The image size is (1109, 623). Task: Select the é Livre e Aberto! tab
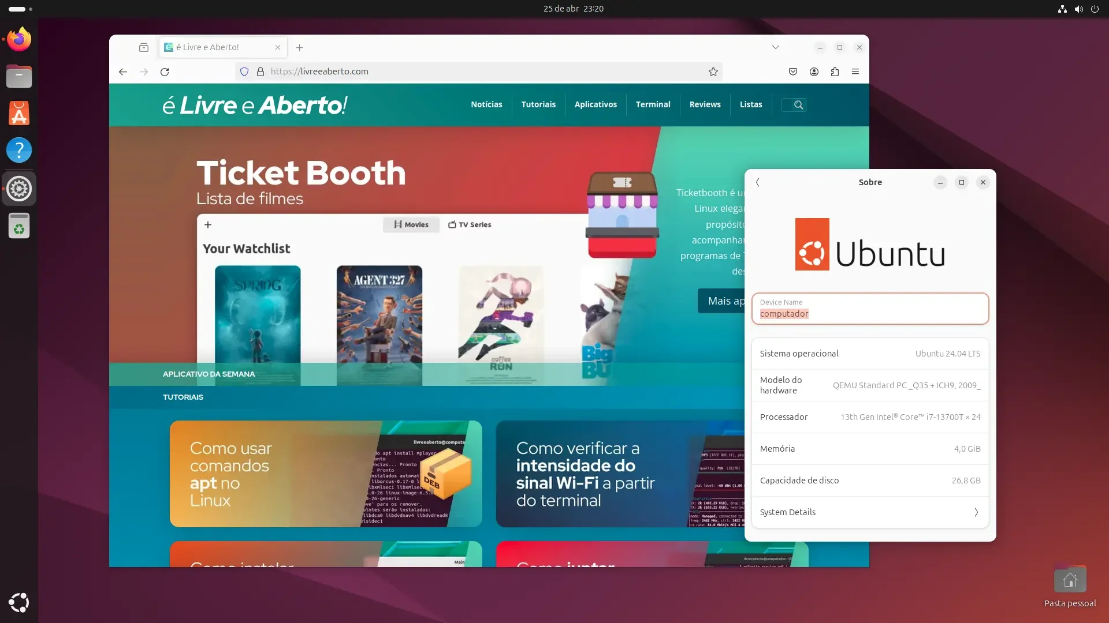223,47
